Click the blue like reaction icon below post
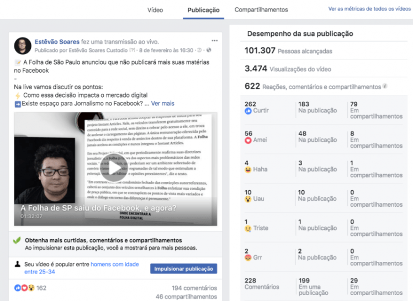Viewport: 413px width, 301px height. point(18,288)
